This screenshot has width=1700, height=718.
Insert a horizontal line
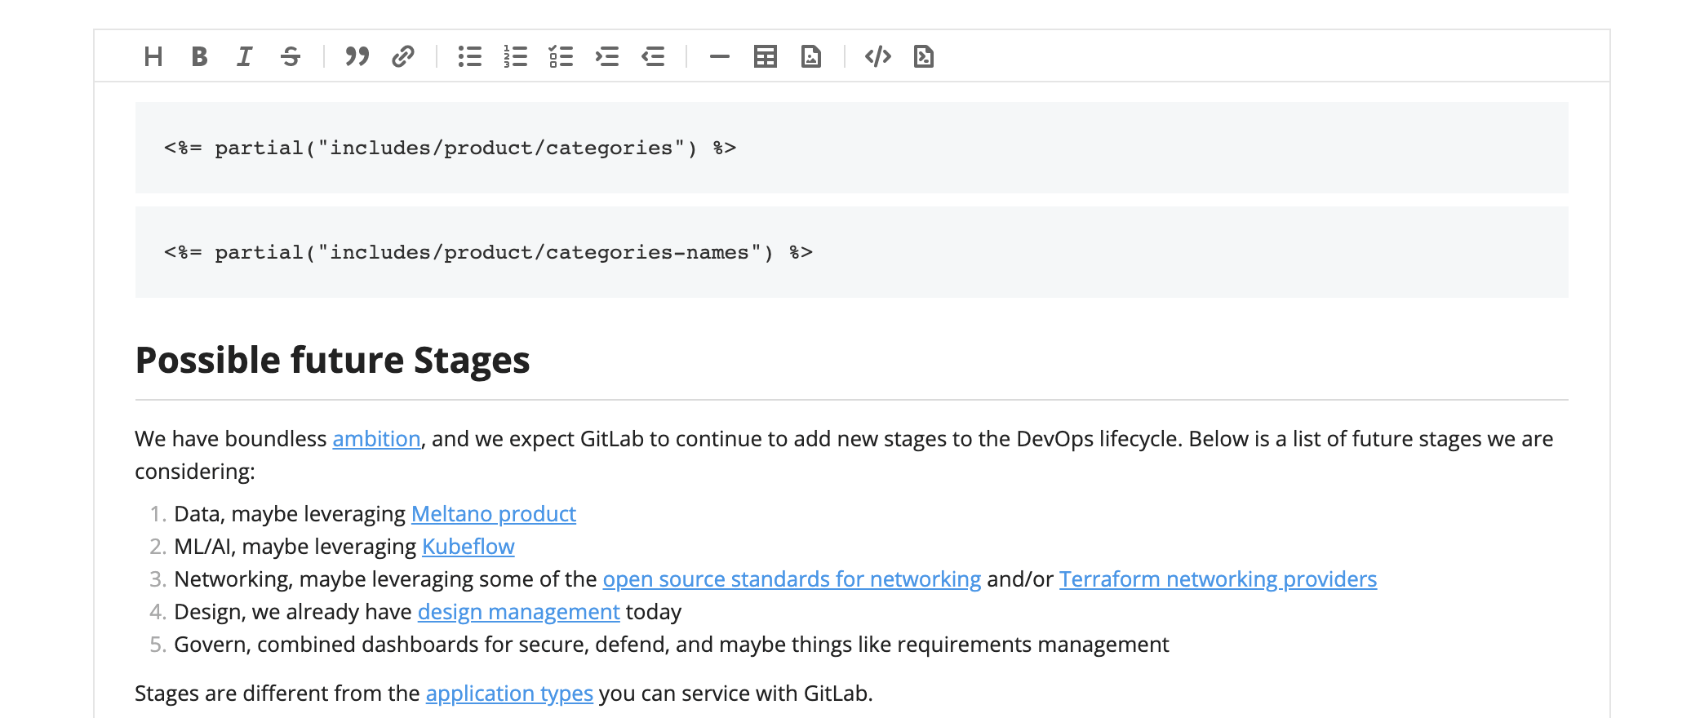(719, 56)
